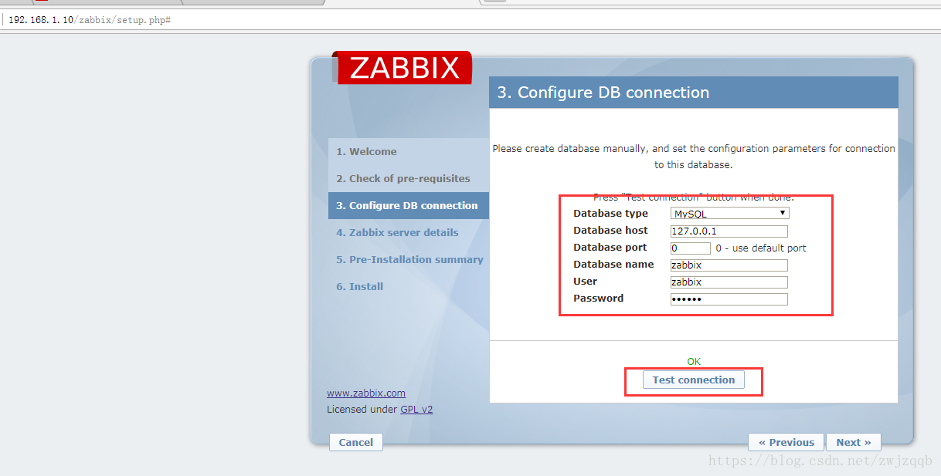This screenshot has width=941, height=476.
Task: Proceed with the Next button
Action: point(854,442)
